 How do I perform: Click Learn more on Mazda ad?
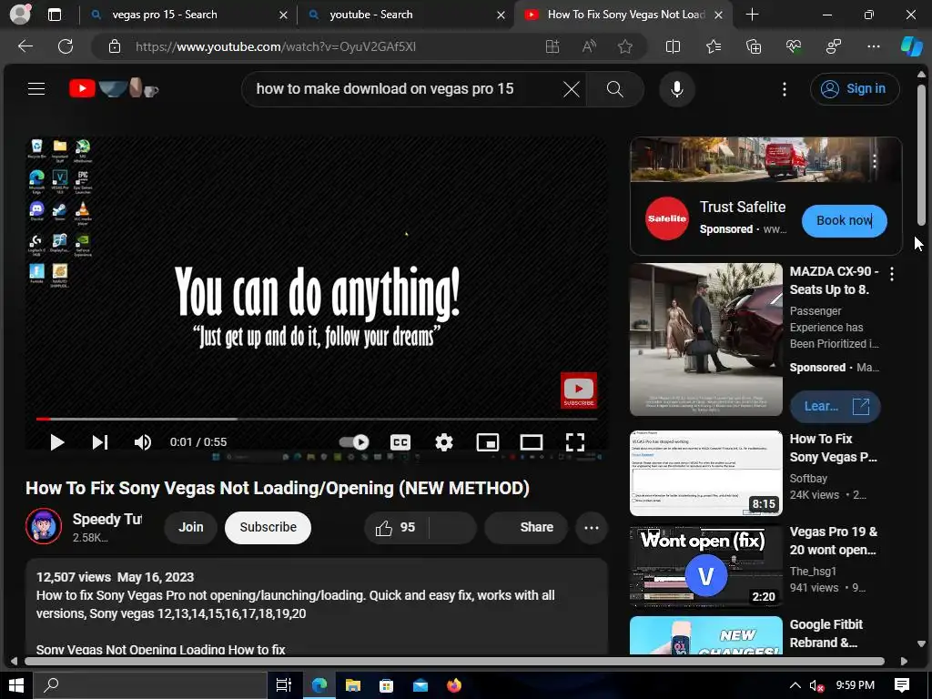(836, 407)
